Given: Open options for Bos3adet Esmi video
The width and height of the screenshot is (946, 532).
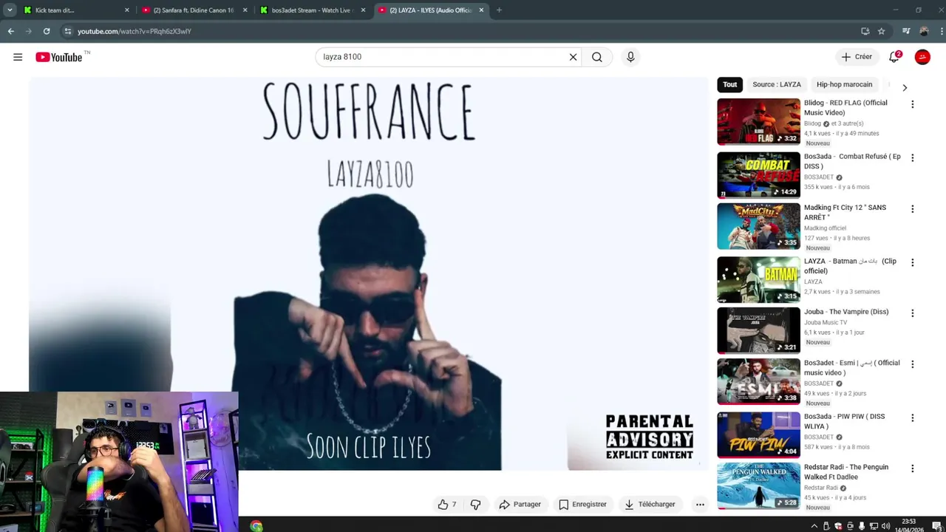Looking at the screenshot, I should [912, 364].
